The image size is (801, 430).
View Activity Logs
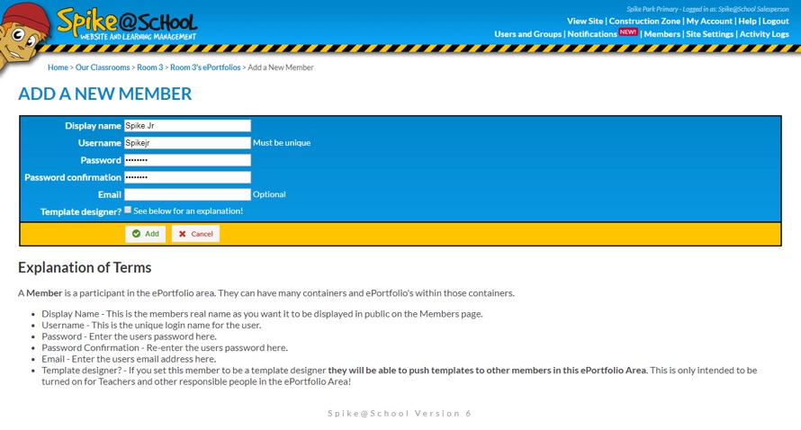764,34
